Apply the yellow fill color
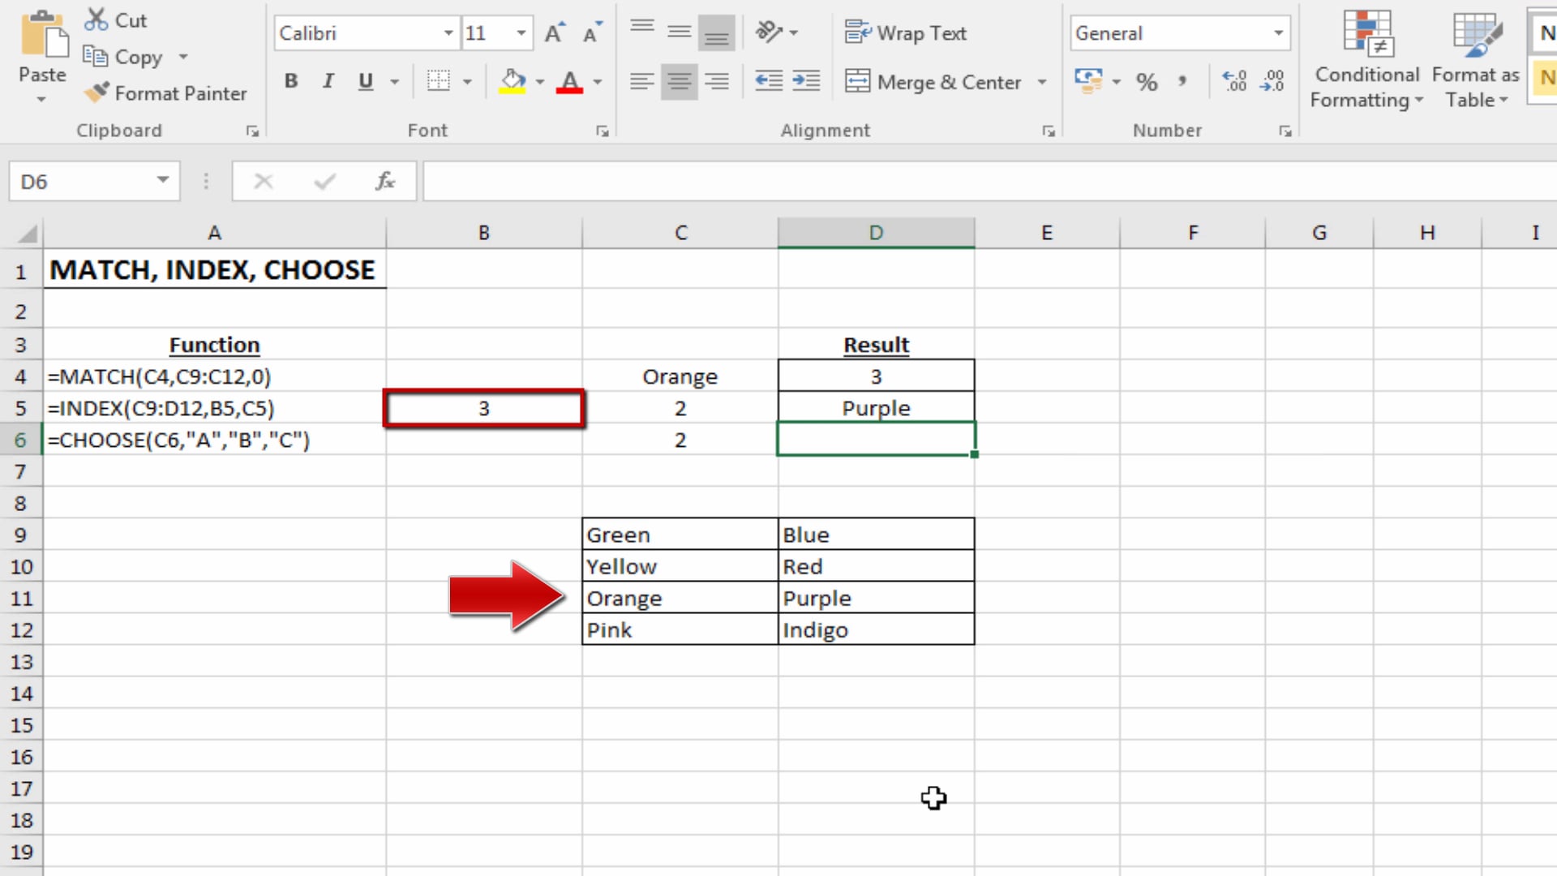The height and width of the screenshot is (876, 1557). pos(513,81)
